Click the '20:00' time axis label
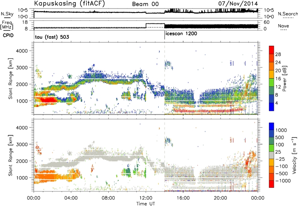 pos(220,198)
